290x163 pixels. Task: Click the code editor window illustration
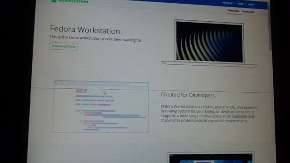[x=101, y=107]
